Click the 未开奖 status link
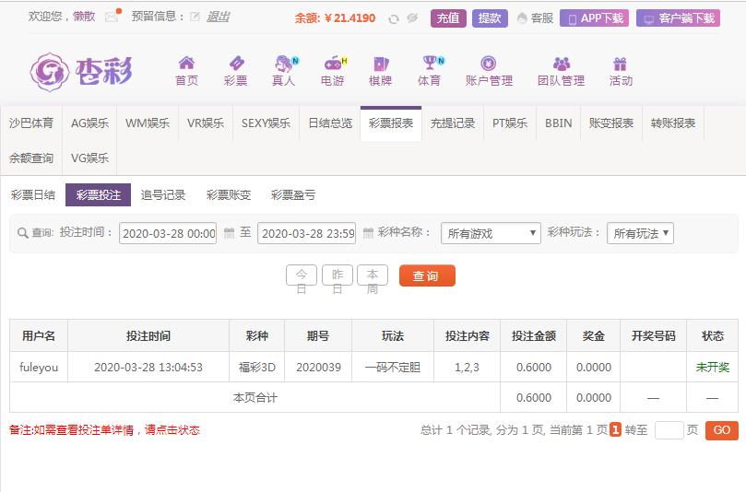Screen dimensions: 746x492 [712, 367]
